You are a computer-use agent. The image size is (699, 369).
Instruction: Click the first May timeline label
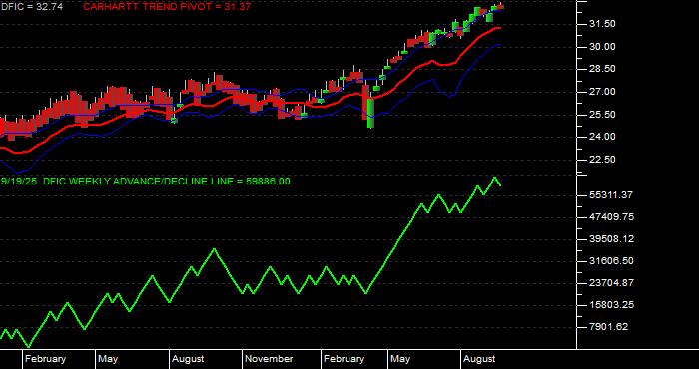108,359
